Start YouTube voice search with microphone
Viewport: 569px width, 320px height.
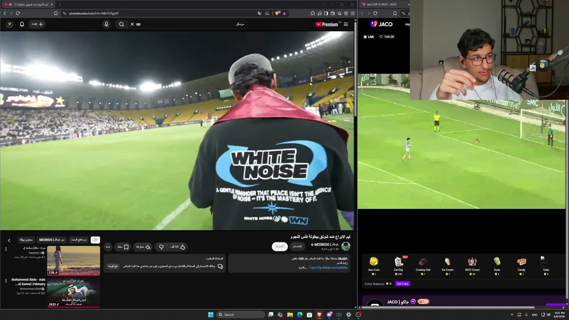pyautogui.click(x=106, y=24)
